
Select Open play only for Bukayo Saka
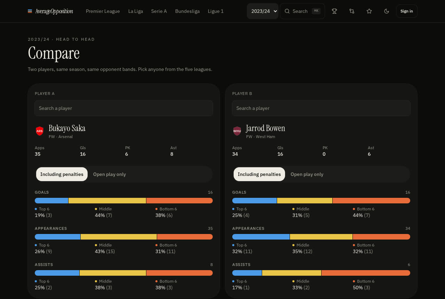click(110, 174)
